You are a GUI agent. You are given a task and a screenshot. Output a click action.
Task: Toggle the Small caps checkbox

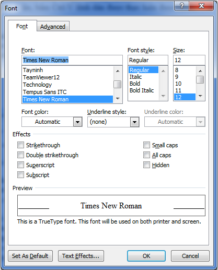click(146, 145)
